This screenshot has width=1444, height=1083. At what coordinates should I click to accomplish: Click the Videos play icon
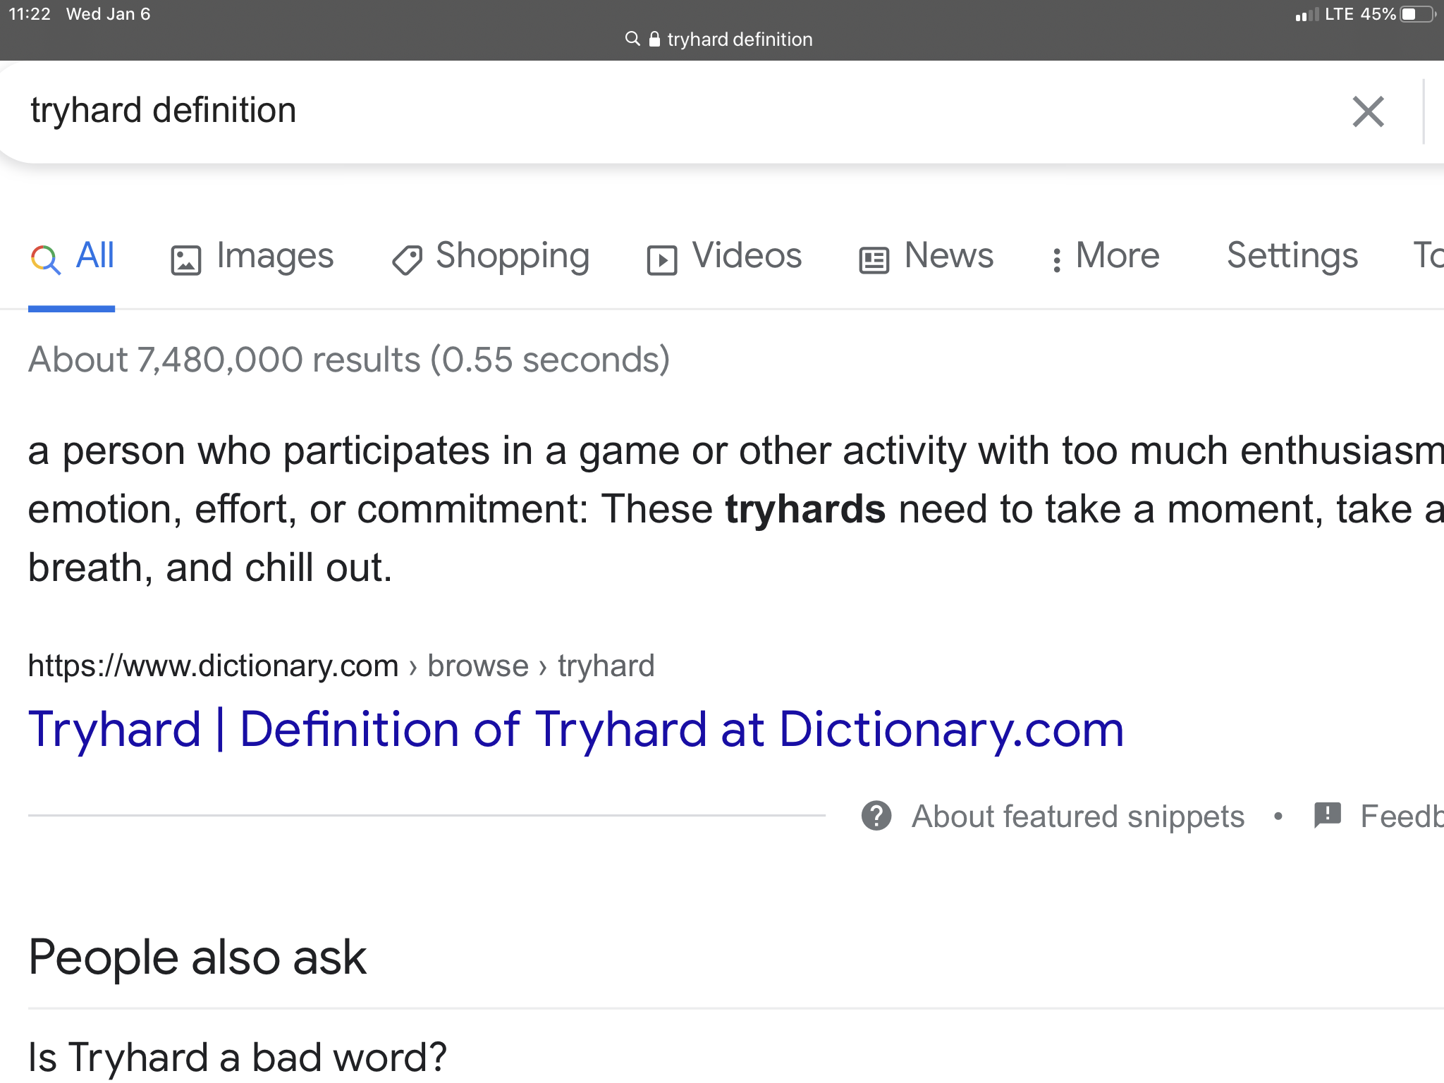[x=662, y=260]
